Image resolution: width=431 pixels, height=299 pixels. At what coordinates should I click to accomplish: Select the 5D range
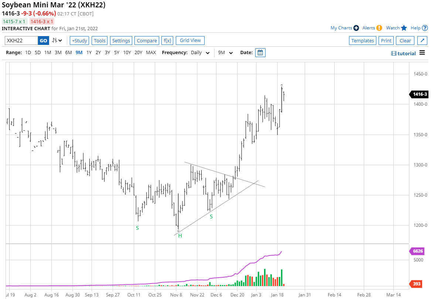38,53
